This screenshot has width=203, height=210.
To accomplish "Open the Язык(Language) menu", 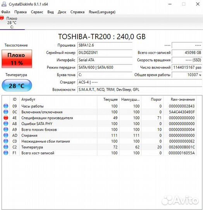I will tap(102, 12).
